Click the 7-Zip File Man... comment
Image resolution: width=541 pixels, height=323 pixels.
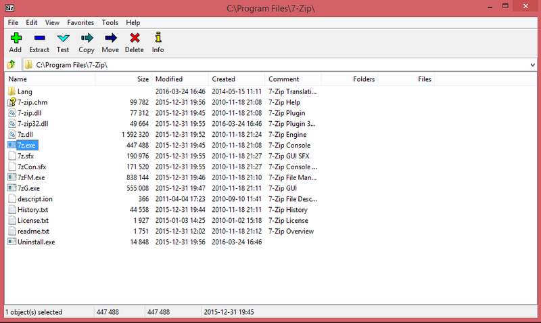point(293,177)
